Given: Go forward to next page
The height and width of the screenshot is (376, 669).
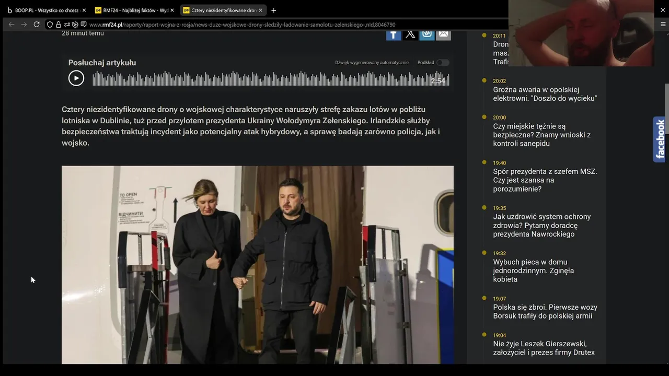Looking at the screenshot, I should (24, 25).
